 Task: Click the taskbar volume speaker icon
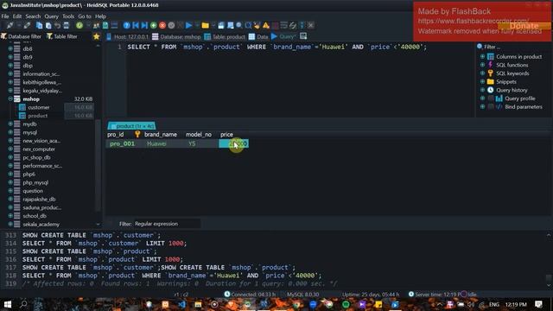[x=471, y=304]
